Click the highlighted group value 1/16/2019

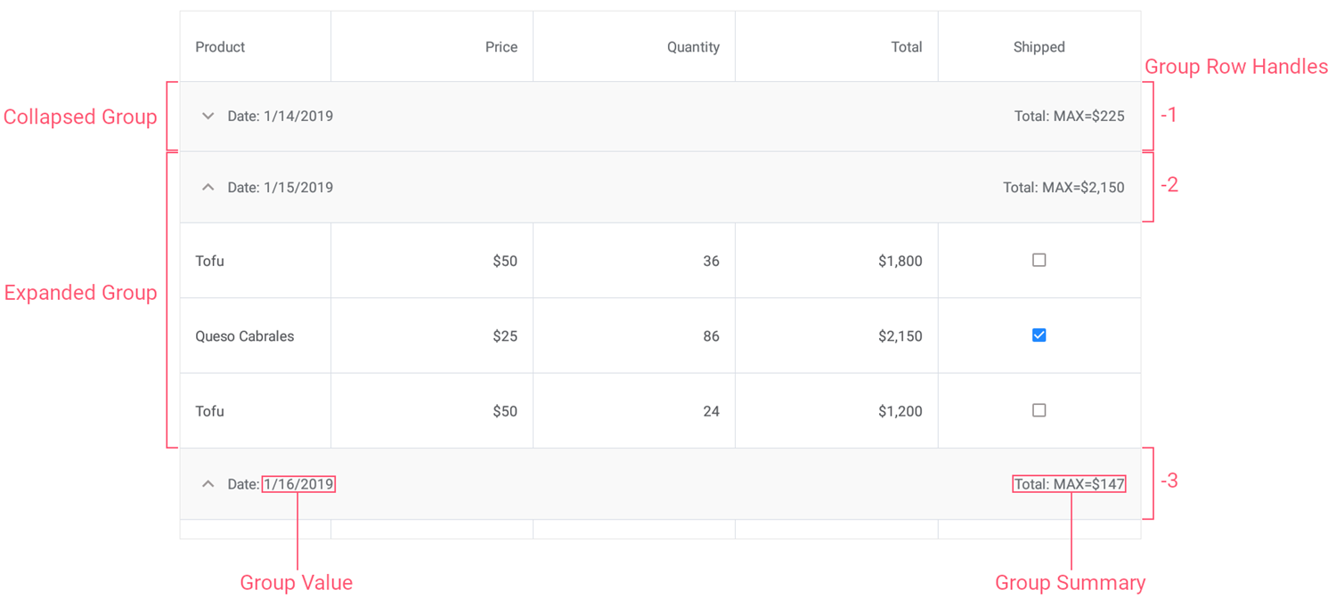298,484
